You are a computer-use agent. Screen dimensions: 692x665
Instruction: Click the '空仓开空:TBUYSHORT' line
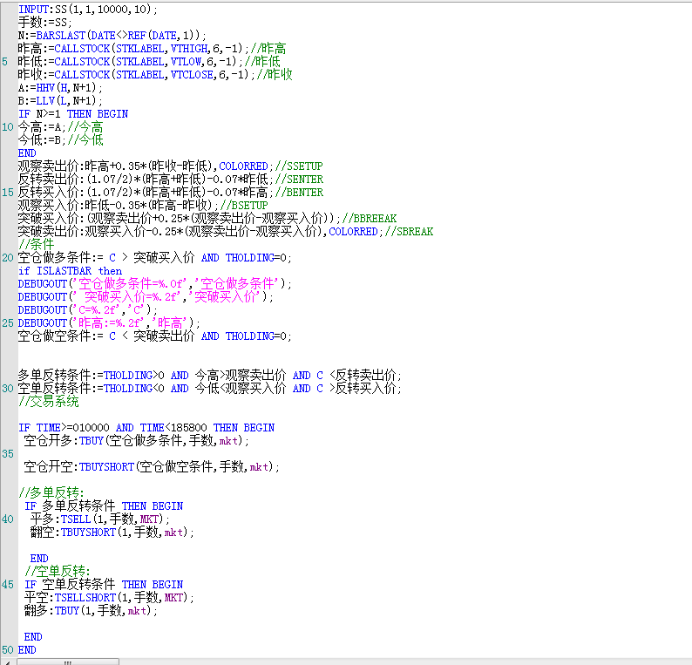(x=152, y=467)
